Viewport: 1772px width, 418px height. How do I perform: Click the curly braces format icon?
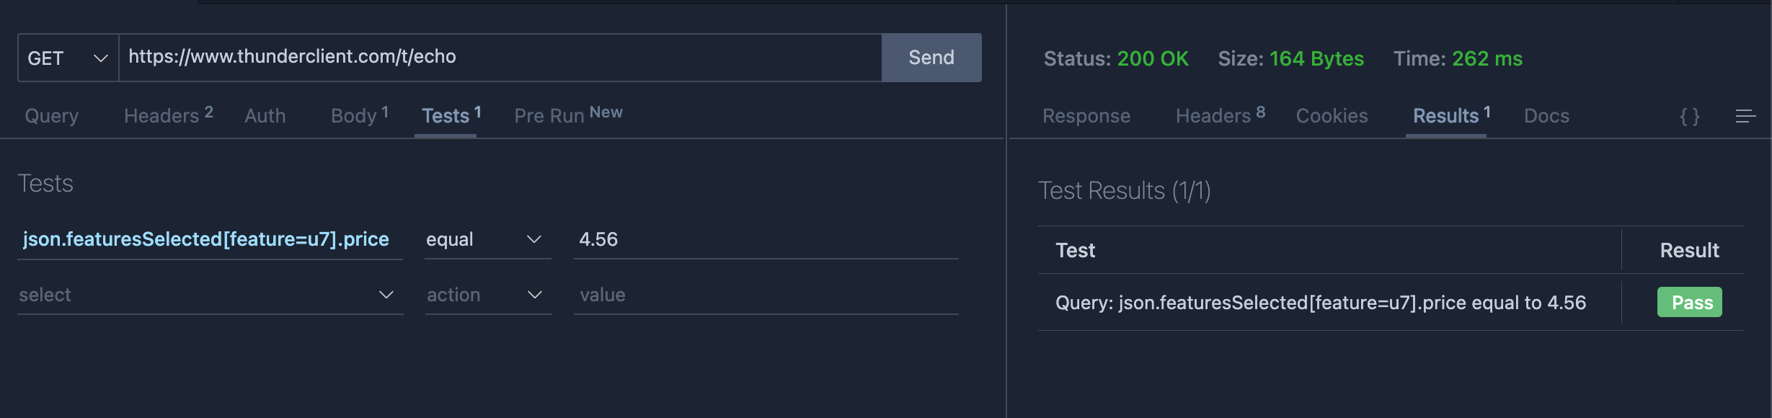click(x=1690, y=116)
